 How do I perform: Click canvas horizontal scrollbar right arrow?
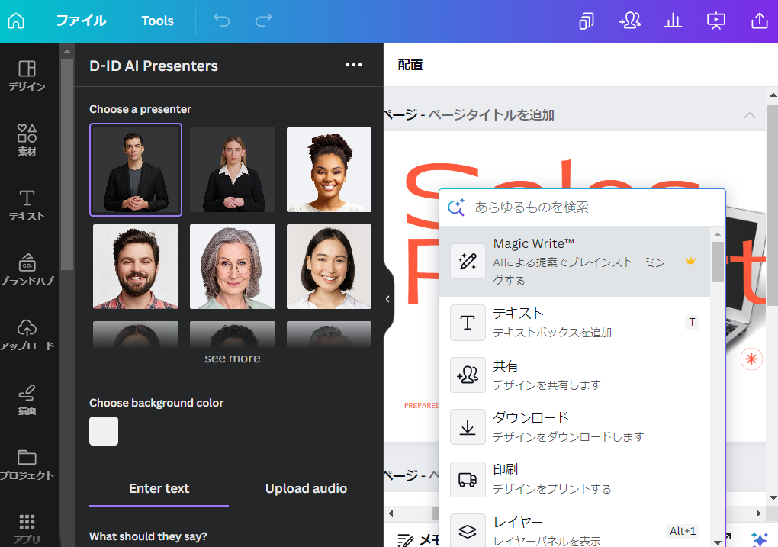[758, 513]
